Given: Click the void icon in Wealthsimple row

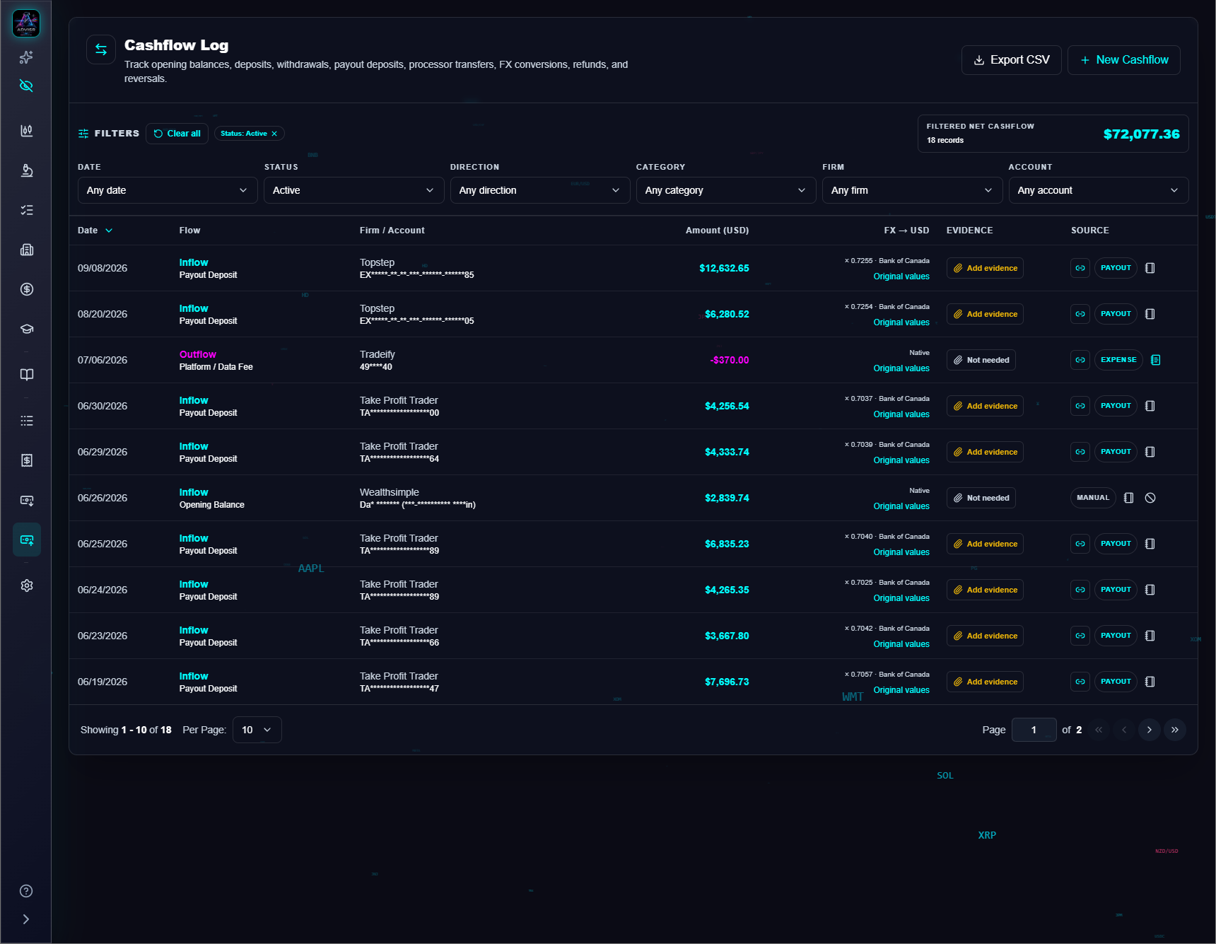Looking at the screenshot, I should pos(1150,498).
